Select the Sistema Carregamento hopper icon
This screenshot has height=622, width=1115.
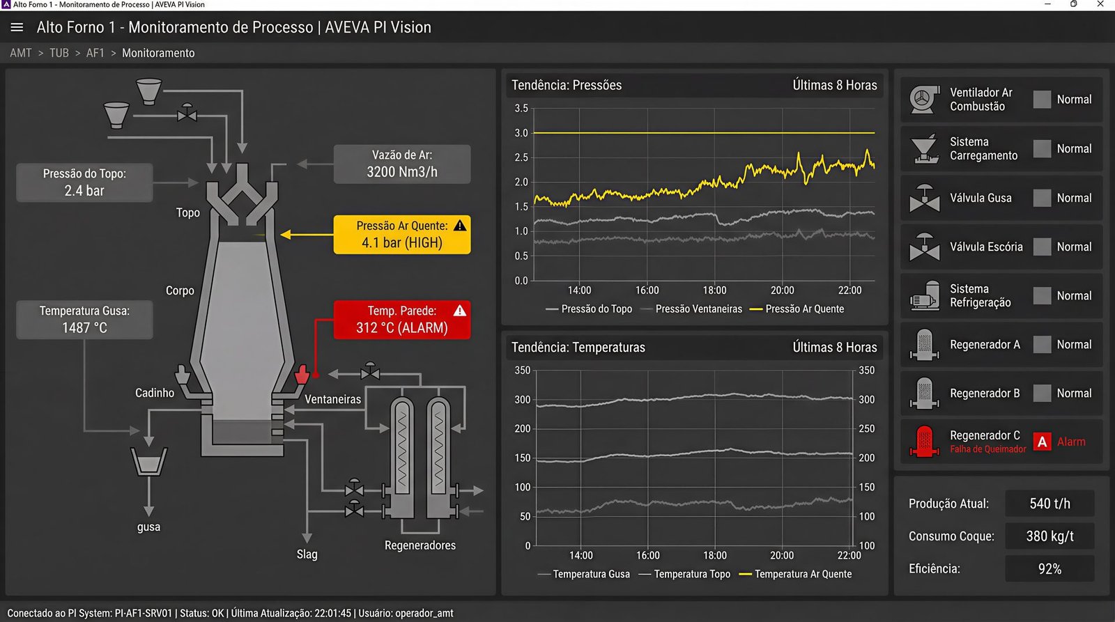pyautogui.click(x=924, y=148)
